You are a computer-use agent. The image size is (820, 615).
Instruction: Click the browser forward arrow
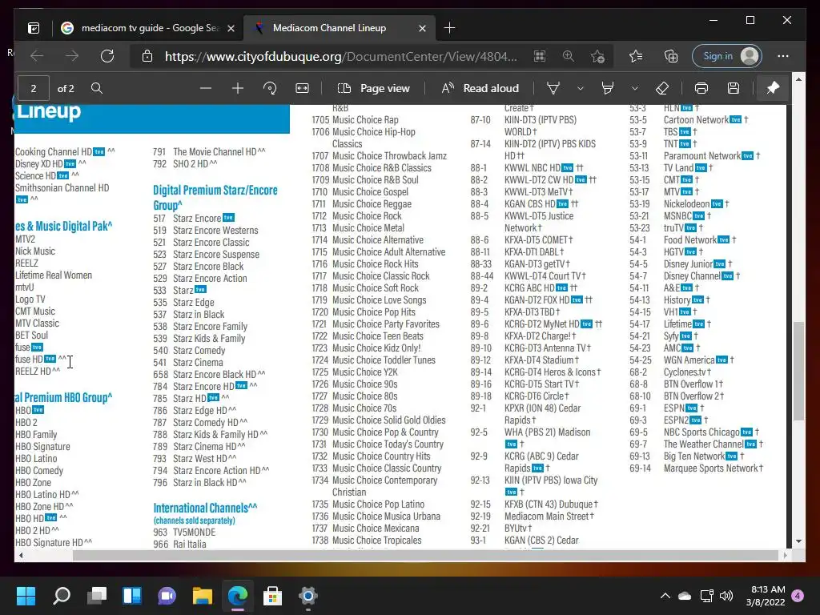[72, 56]
